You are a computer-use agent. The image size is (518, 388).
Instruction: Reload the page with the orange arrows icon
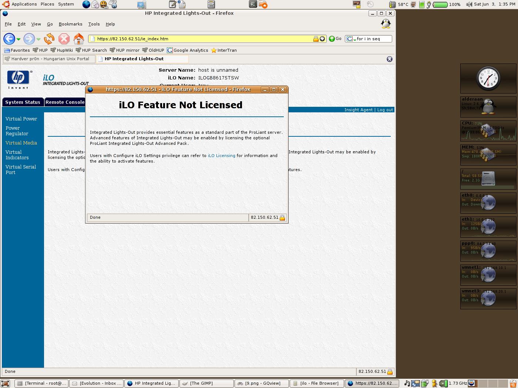pos(49,39)
